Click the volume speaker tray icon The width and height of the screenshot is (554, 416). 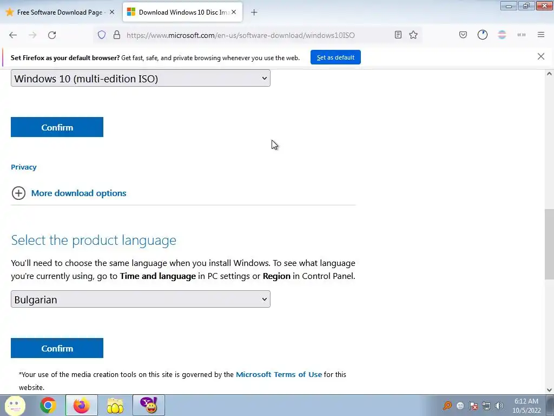[499, 406]
